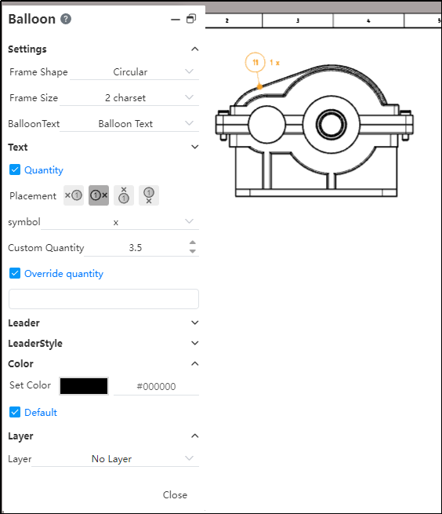Increase the Custom Quantity with up arrow
Image resolution: width=442 pixels, height=514 pixels.
(x=193, y=242)
